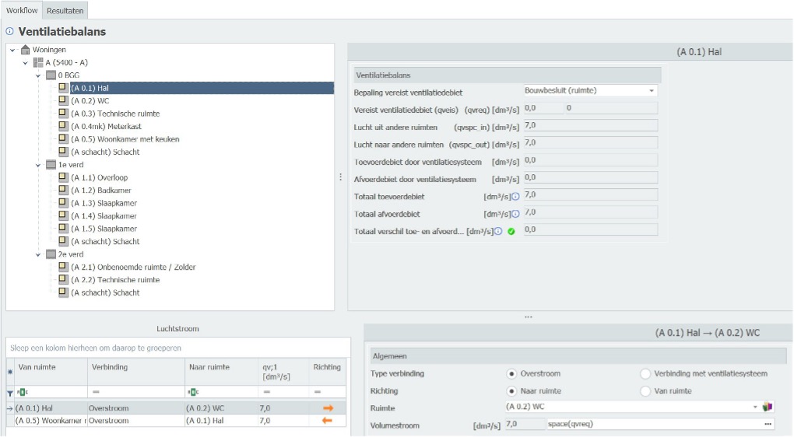Viewport: 794px width, 437px height.
Task: Click the room picker icon beside Ruimte dropdown
Action: 768,407
